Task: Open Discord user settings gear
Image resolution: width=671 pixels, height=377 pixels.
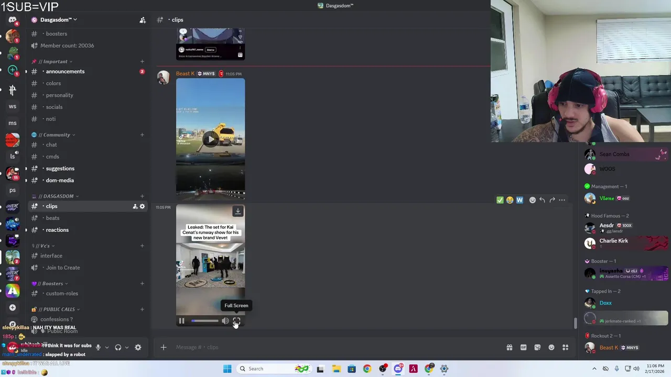Action: click(x=138, y=347)
